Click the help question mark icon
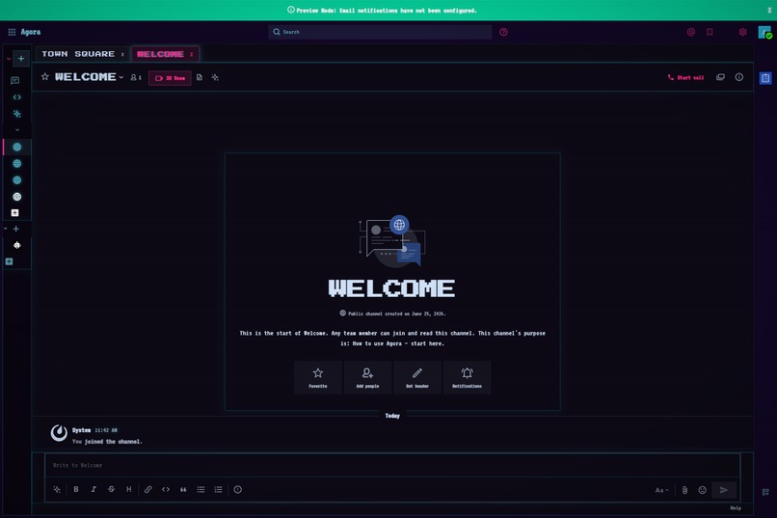 pos(503,32)
